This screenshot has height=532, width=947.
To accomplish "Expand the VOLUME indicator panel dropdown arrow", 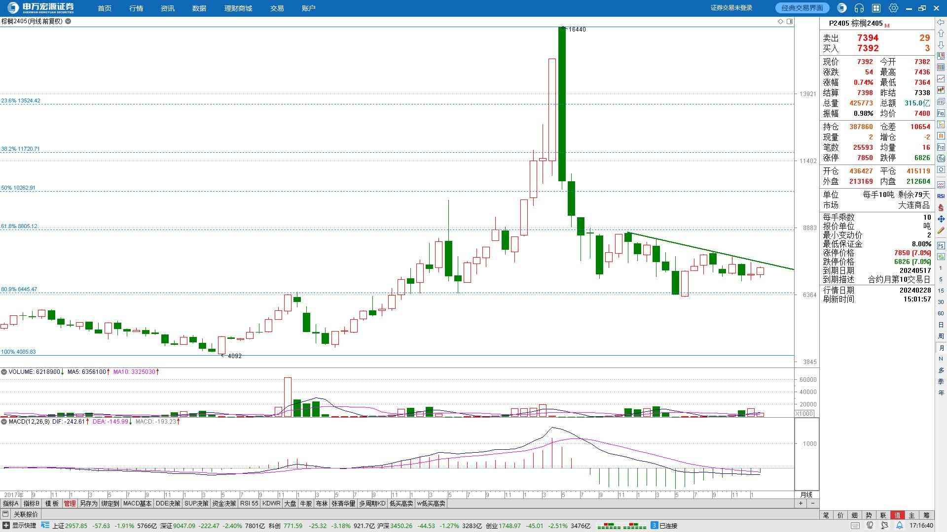I will [x=4, y=372].
